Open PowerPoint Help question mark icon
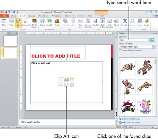 pos(156,16)
